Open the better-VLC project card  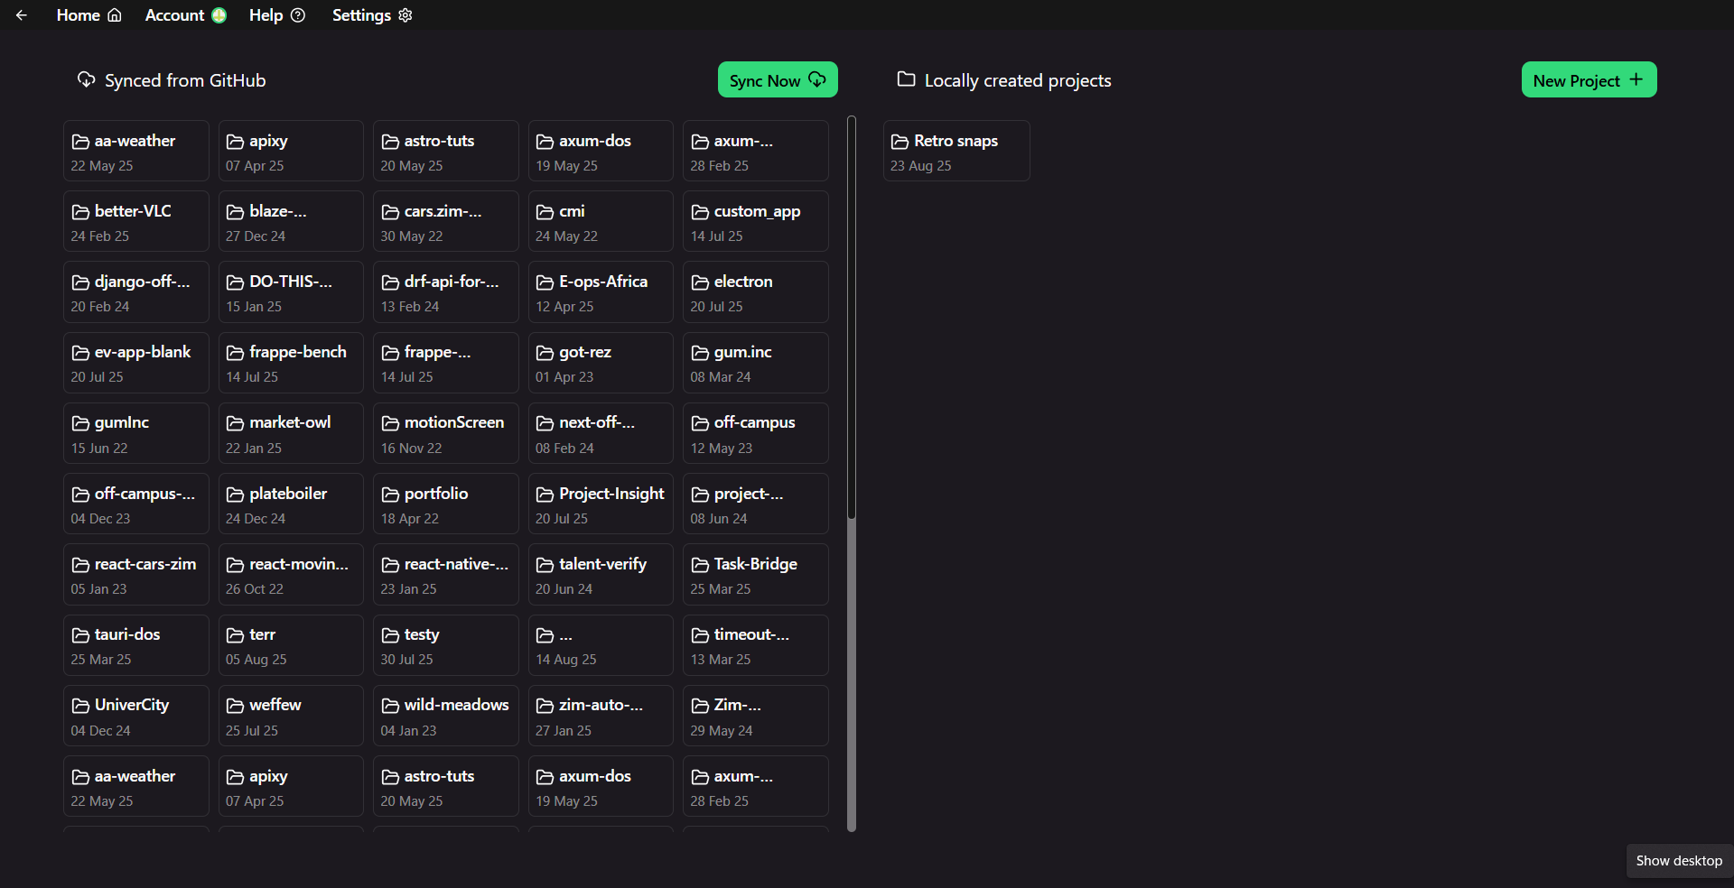(136, 221)
